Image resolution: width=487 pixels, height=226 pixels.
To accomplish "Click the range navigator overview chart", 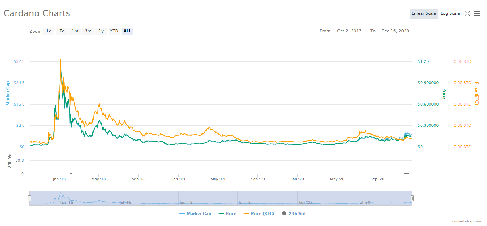I will 221,198.
